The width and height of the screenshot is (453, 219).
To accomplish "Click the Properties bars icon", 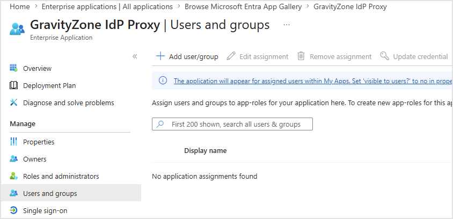I will (13, 142).
